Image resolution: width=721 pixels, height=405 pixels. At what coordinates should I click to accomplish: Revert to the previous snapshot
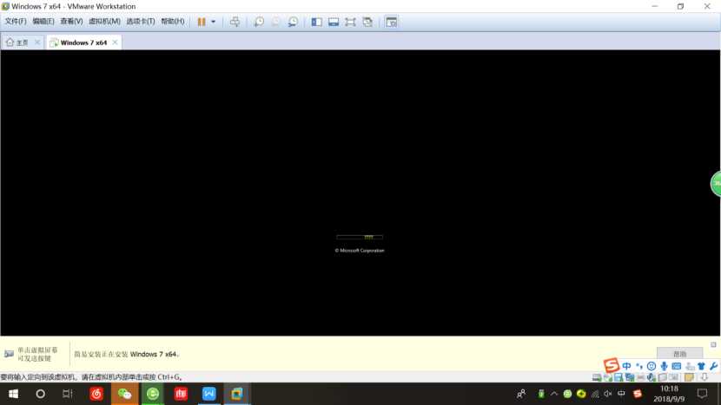[276, 22]
